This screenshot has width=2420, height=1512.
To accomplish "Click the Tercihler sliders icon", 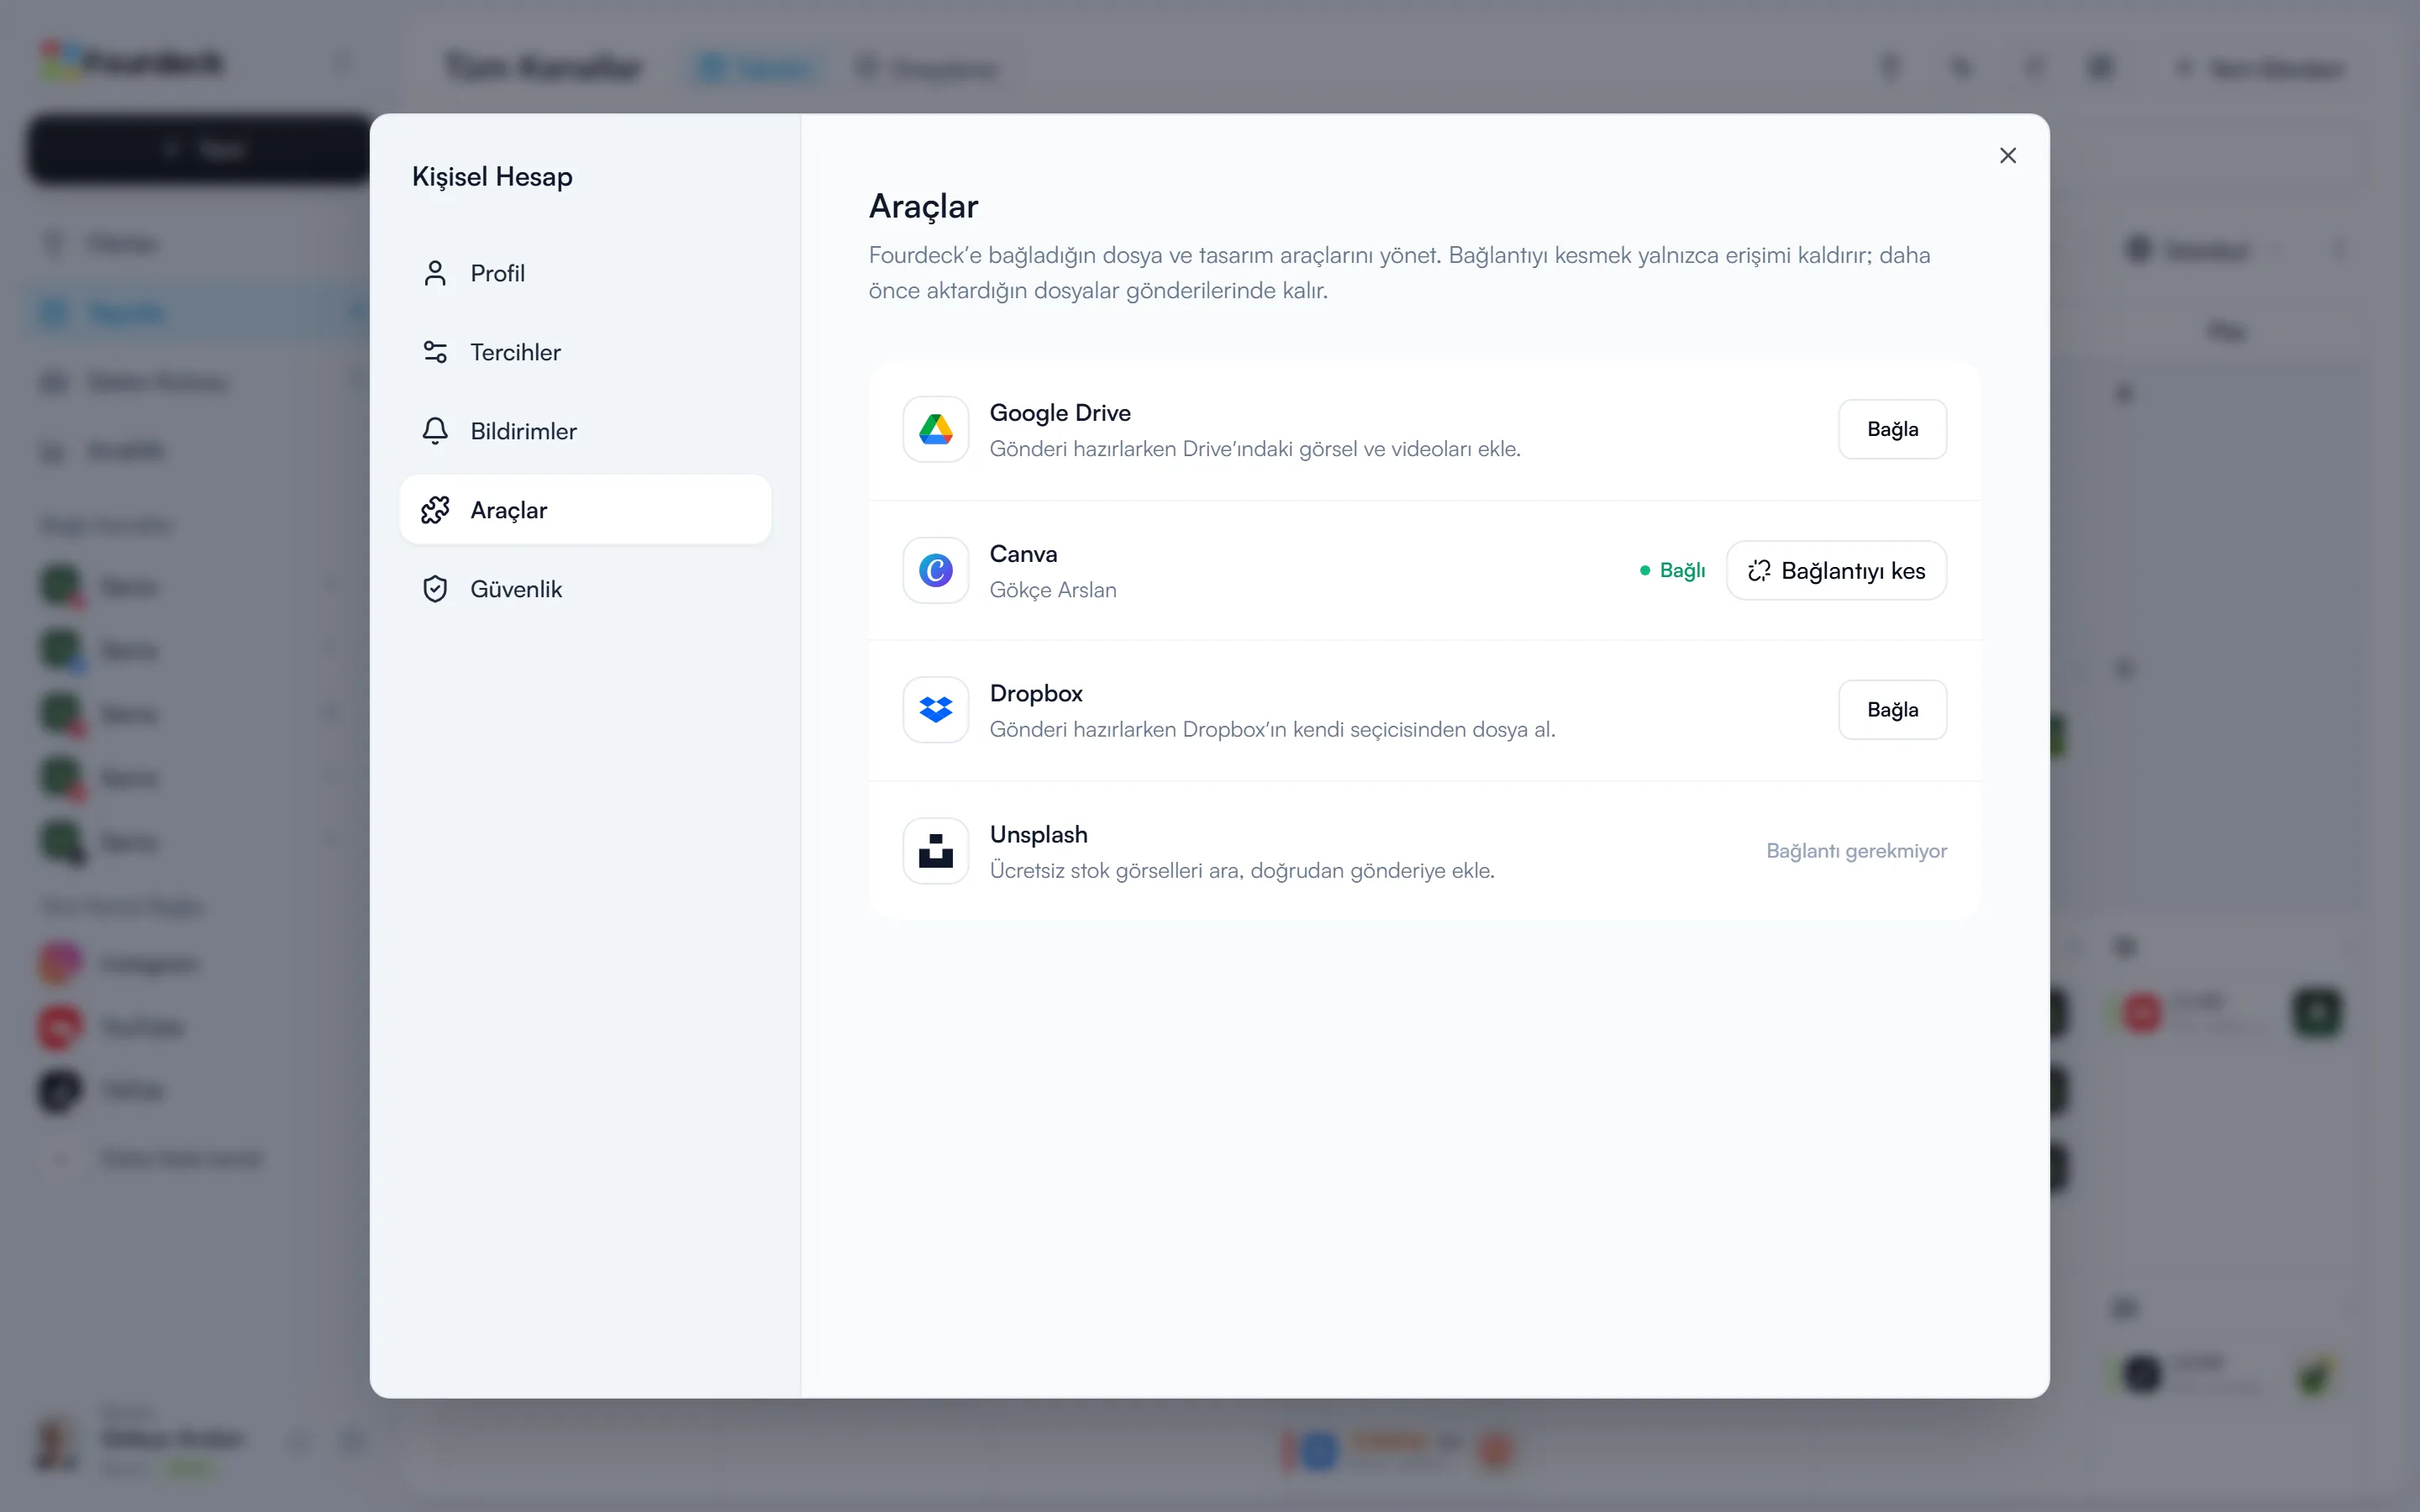I will pos(435,352).
